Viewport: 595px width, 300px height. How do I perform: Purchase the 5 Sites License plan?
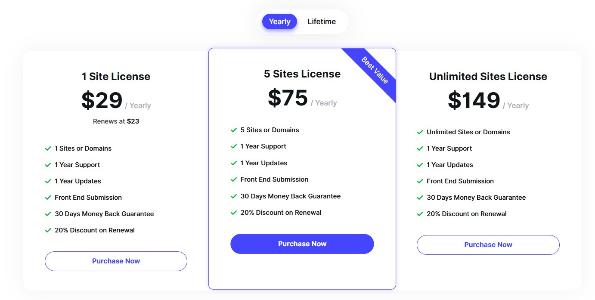point(302,244)
